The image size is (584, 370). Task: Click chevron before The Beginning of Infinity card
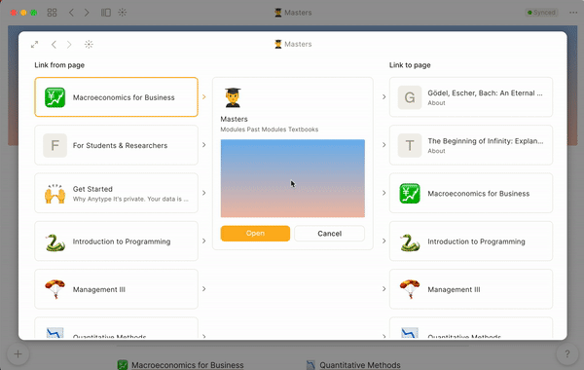[384, 145]
